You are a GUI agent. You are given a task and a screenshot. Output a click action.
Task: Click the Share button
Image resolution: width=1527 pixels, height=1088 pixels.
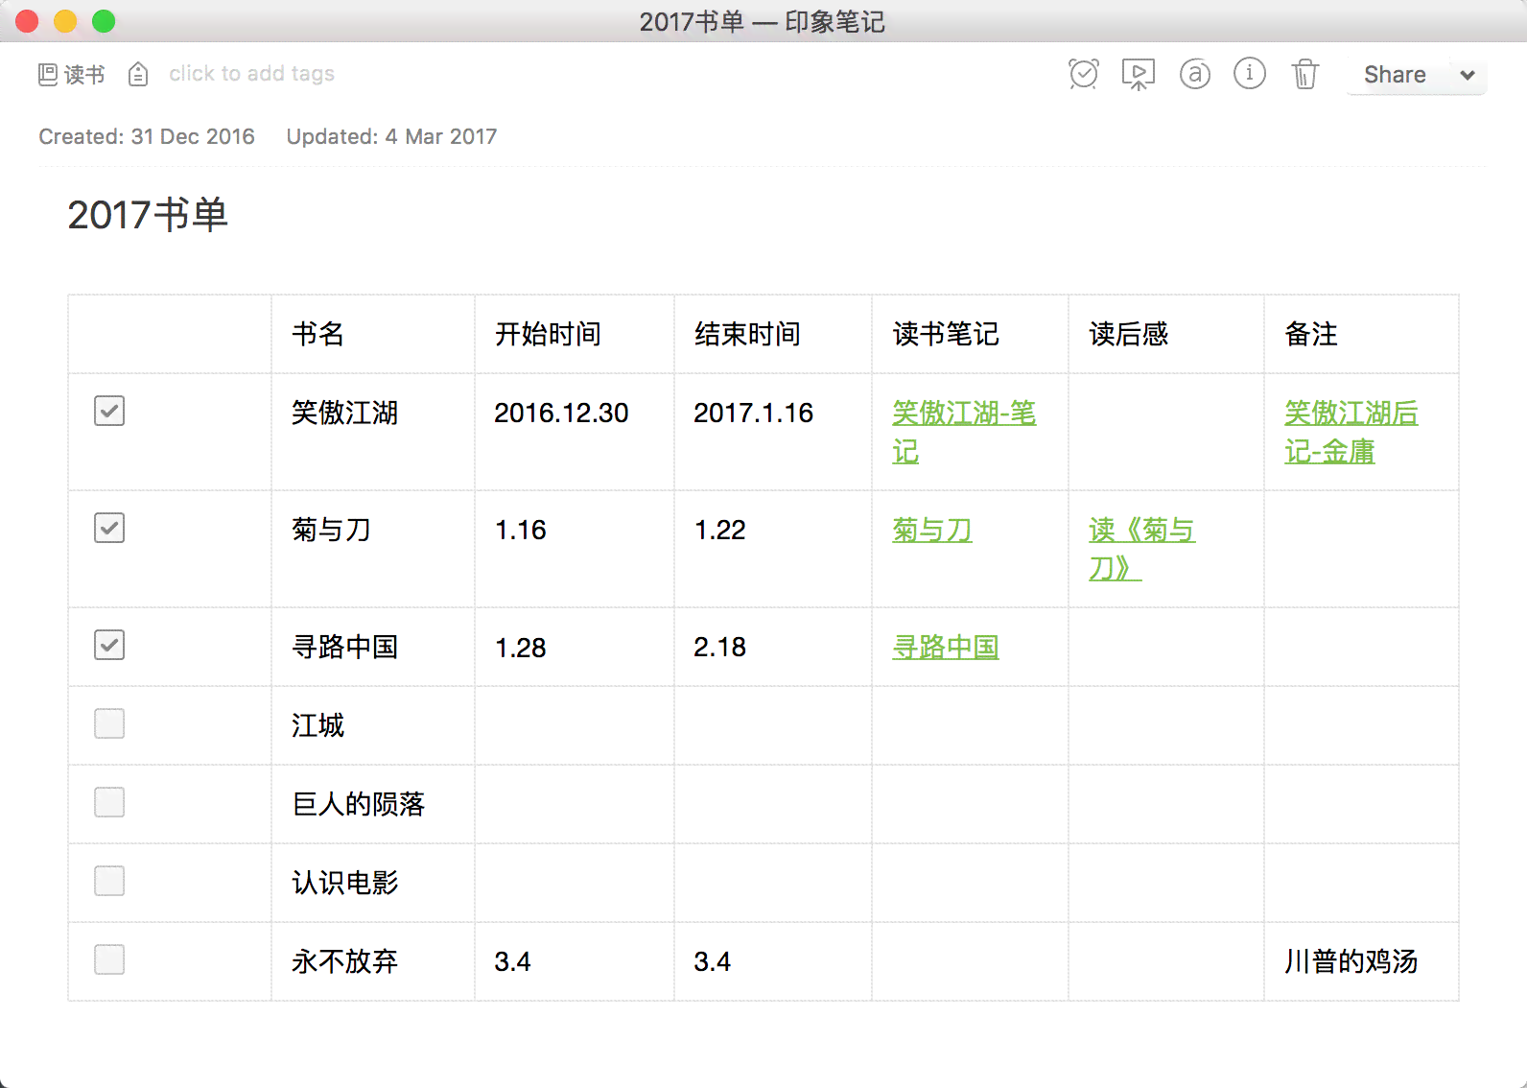(x=1395, y=75)
